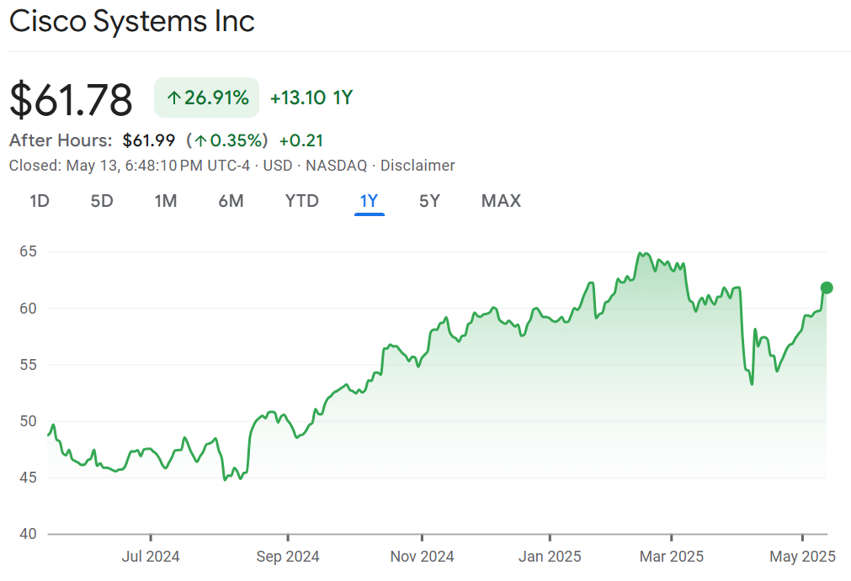Click the current price dot on chart
This screenshot has height=581, width=851.
pos(827,288)
